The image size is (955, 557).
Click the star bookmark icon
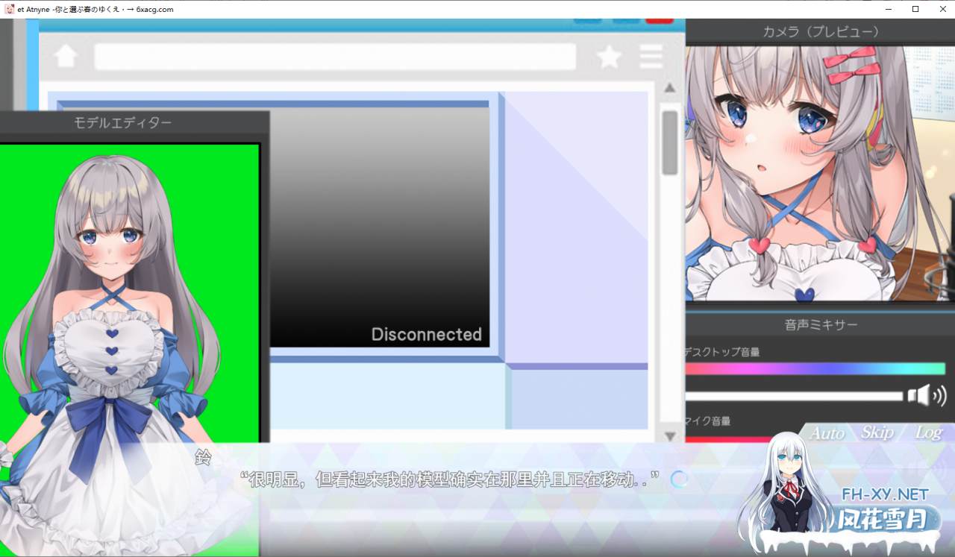pos(610,57)
